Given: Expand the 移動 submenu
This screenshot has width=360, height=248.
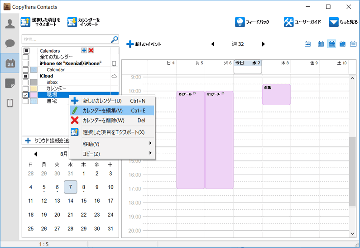Looking at the screenshot, I should (112, 144).
